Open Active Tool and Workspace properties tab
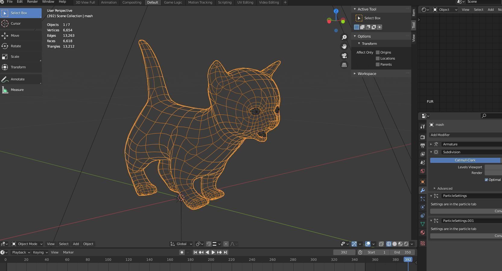 pyautogui.click(x=423, y=126)
